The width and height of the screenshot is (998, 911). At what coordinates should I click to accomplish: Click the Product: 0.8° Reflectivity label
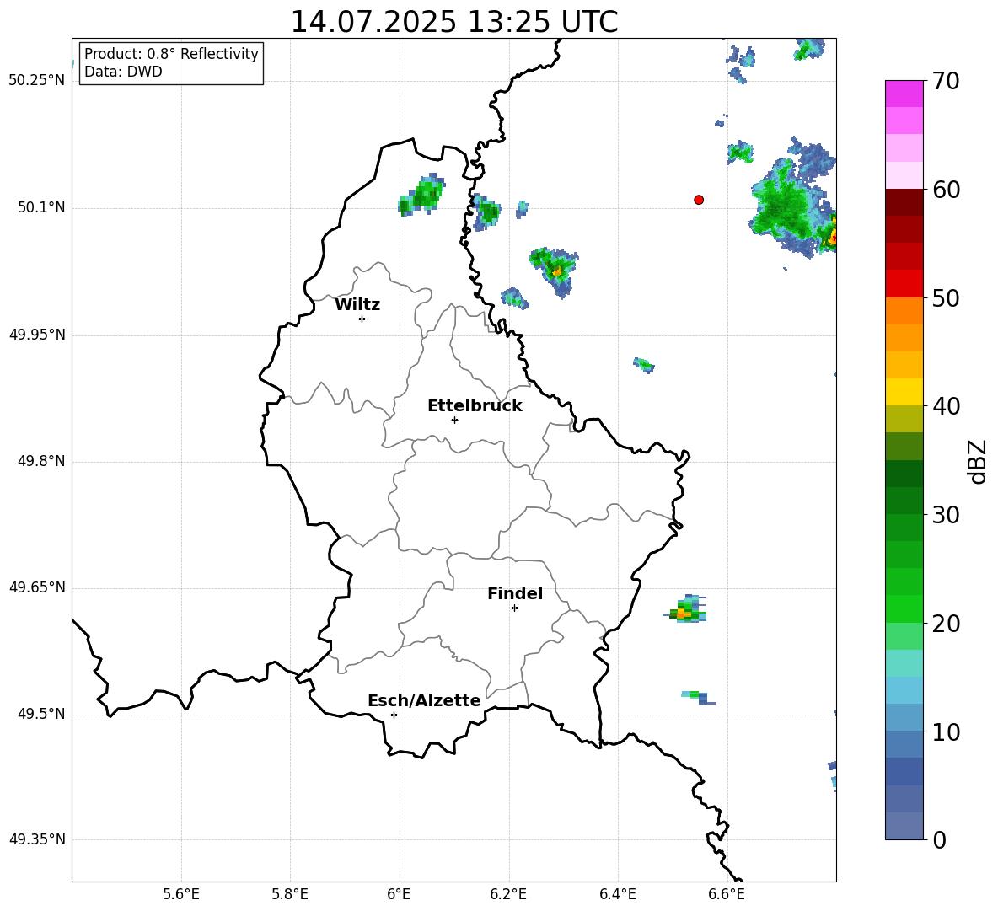pyautogui.click(x=171, y=54)
